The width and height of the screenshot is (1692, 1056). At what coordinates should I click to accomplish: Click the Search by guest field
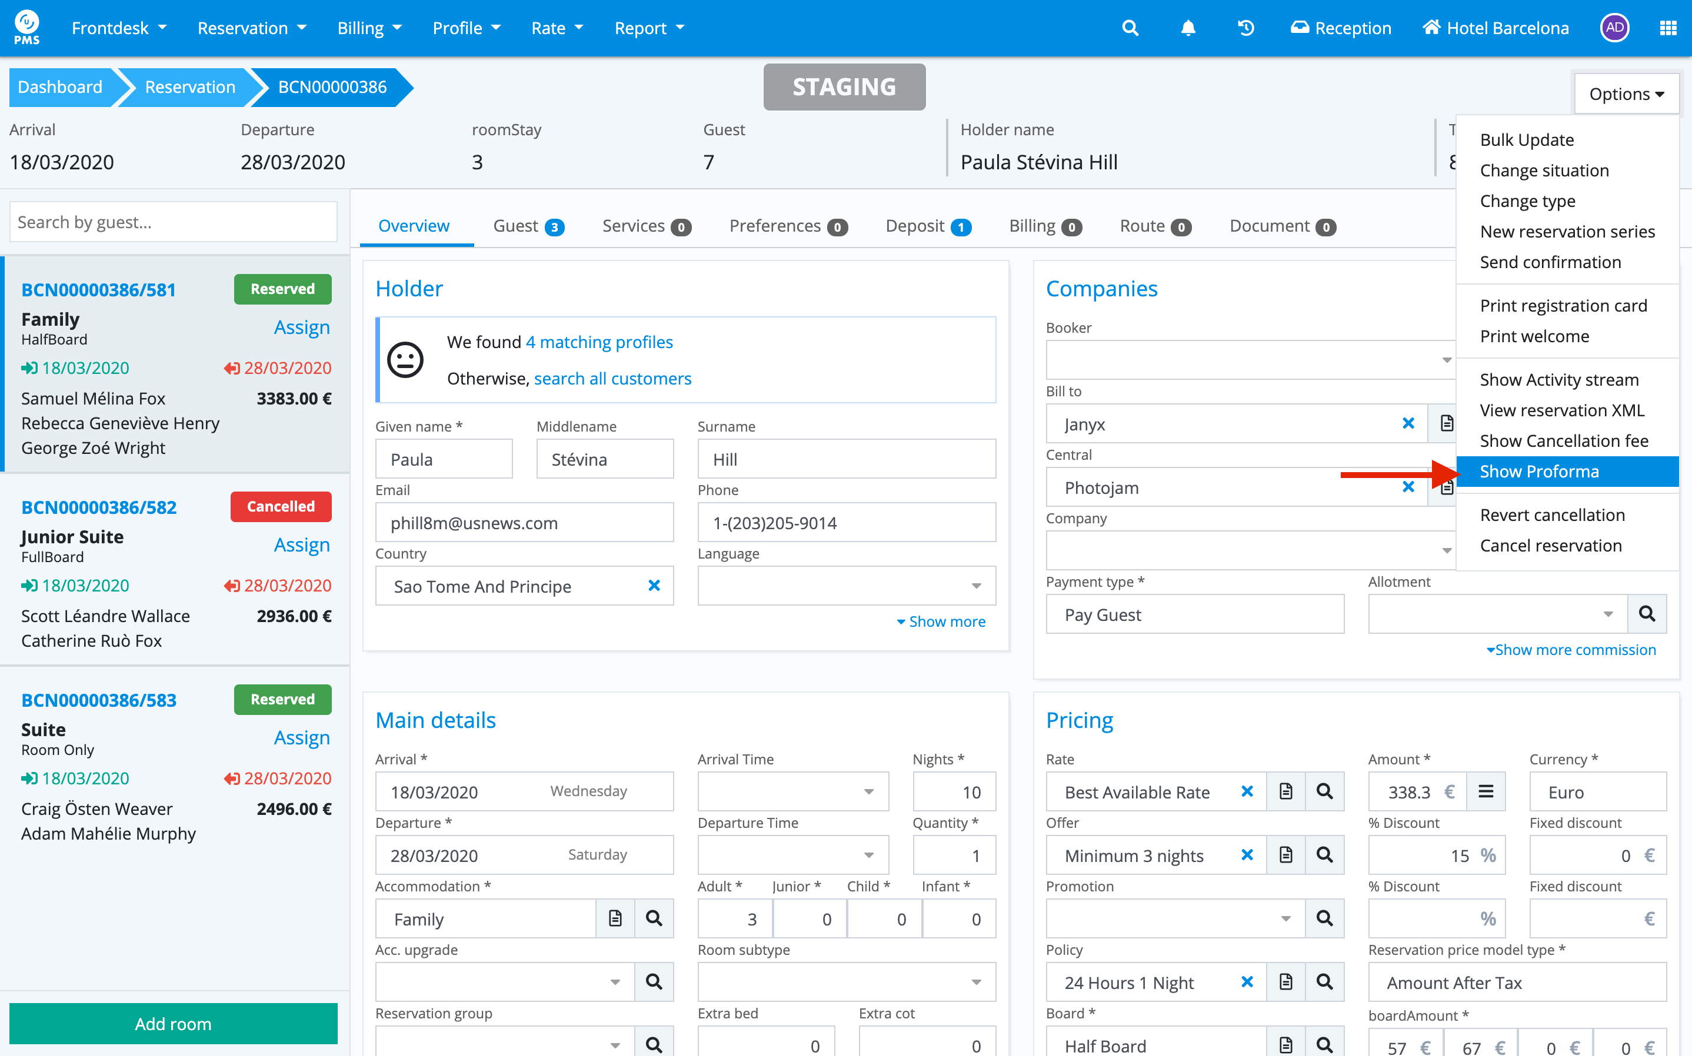172,222
